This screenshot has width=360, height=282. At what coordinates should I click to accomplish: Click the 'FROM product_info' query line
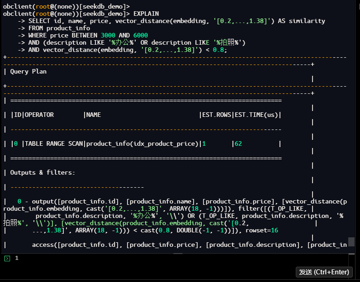[x=59, y=28]
